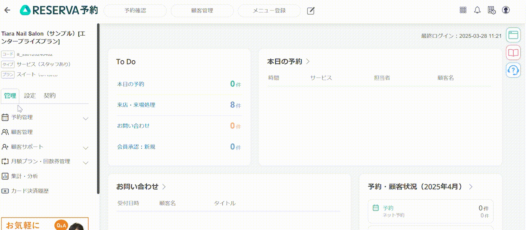Click the browser window icon on right
This screenshot has height=230, width=526.
tap(513, 35)
